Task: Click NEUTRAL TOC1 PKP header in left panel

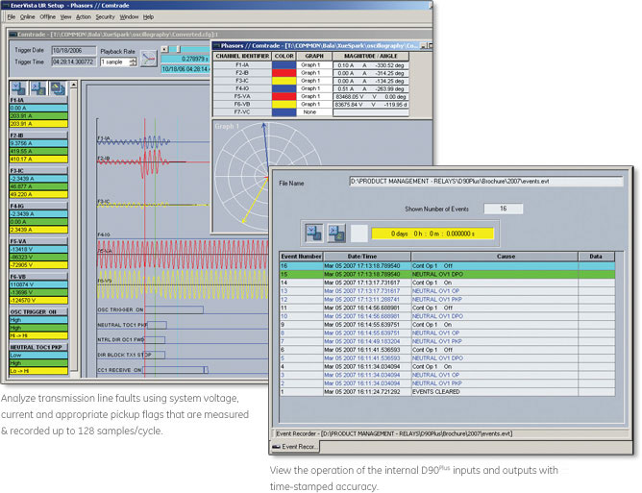Action: pyautogui.click(x=38, y=347)
